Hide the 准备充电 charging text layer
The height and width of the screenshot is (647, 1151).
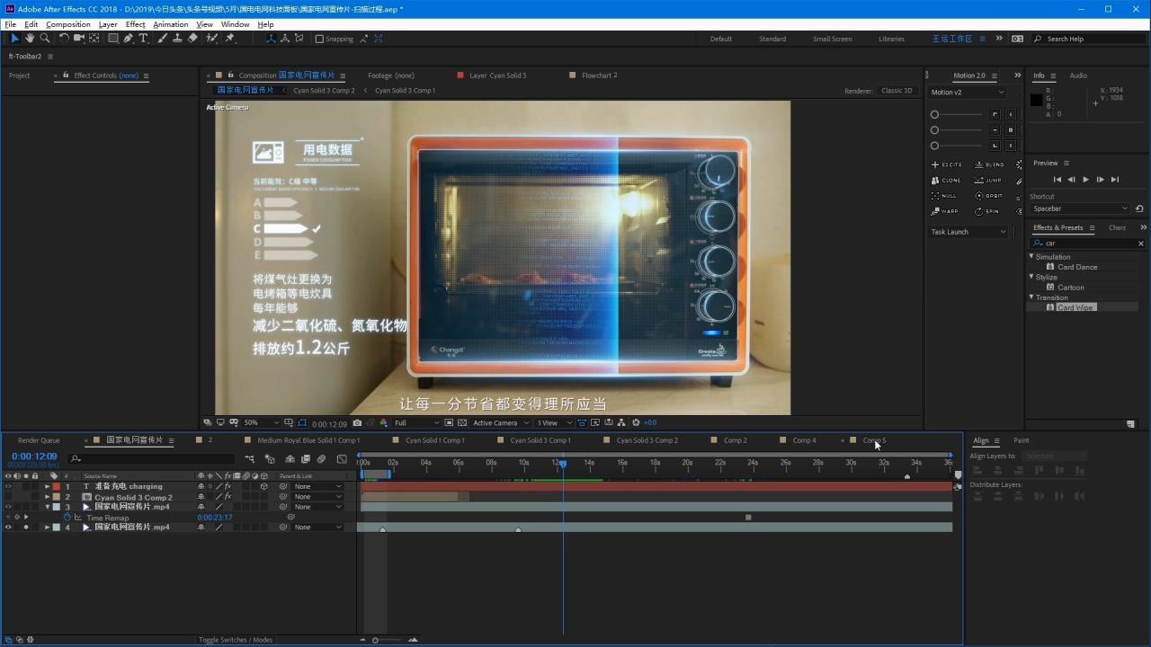pyautogui.click(x=8, y=486)
